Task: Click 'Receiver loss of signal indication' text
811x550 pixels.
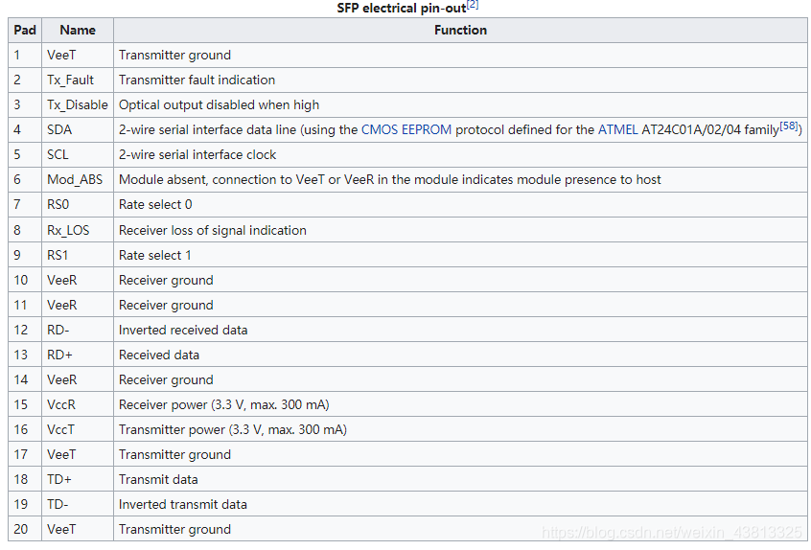Action: pos(212,230)
